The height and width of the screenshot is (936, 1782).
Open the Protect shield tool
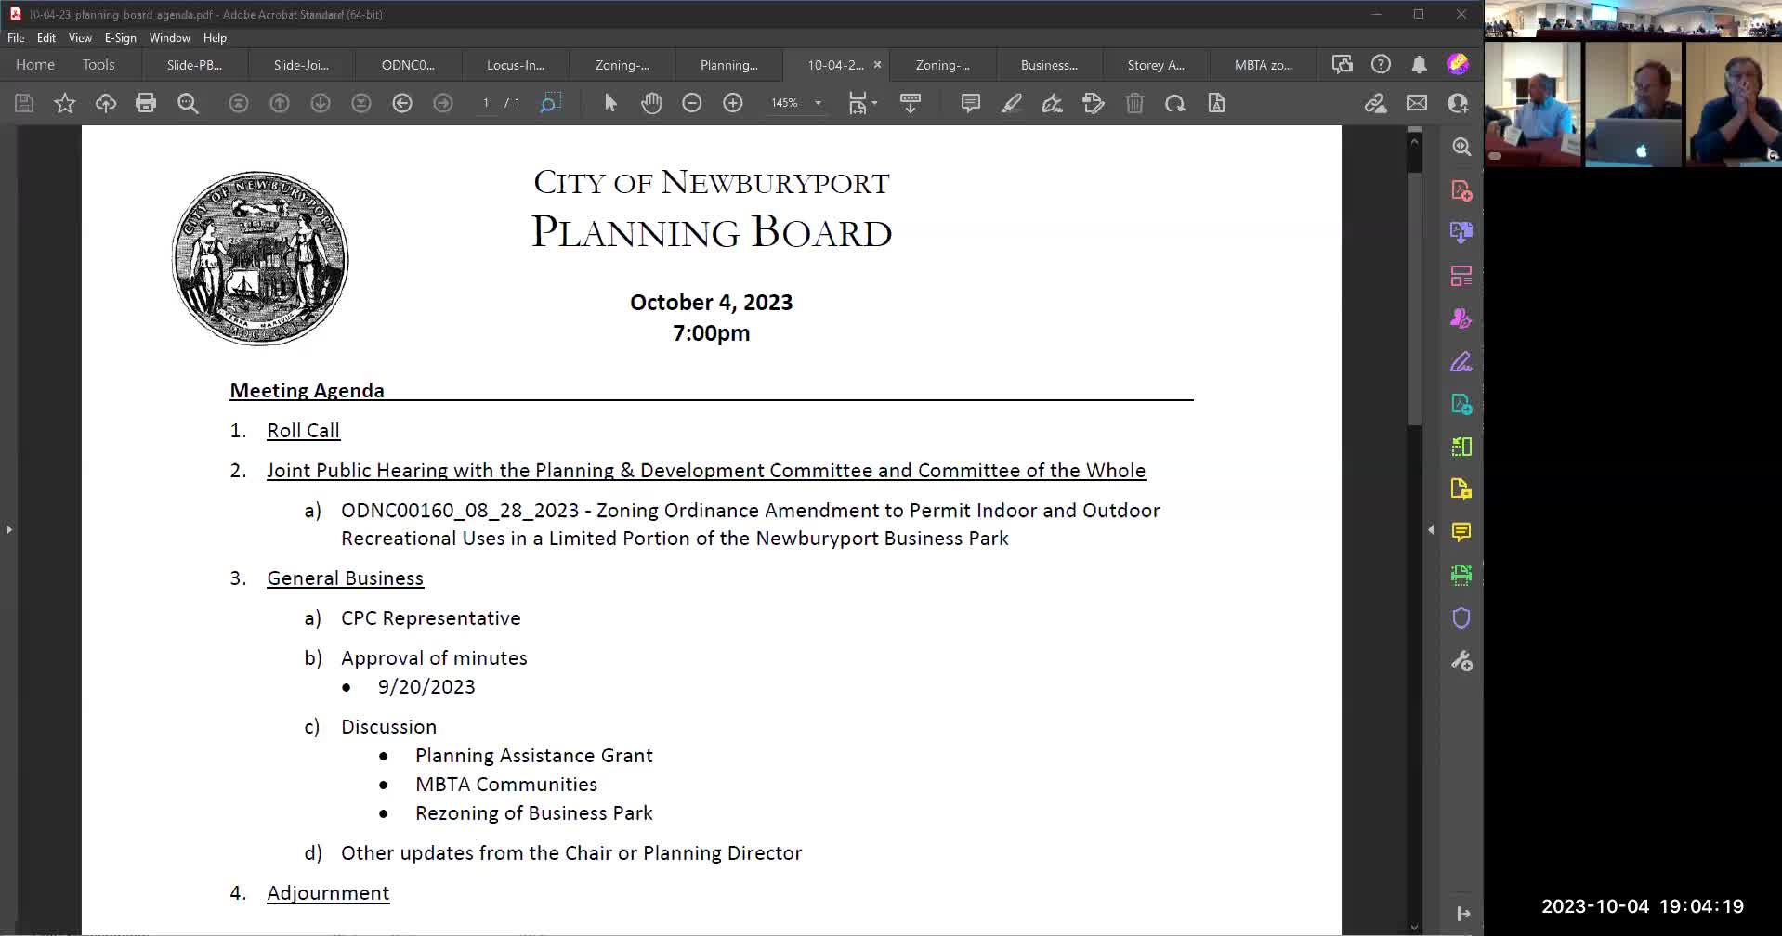point(1461,618)
